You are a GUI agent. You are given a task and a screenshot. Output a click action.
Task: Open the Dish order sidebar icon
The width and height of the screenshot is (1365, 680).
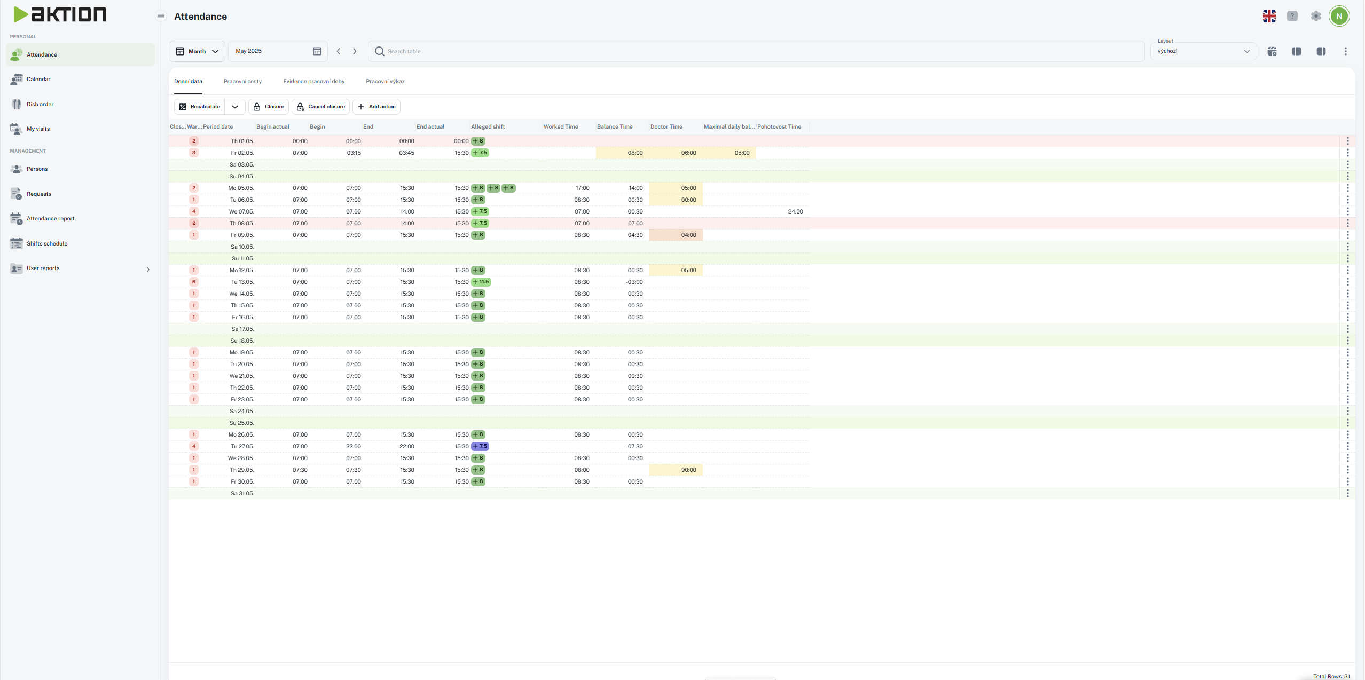click(x=17, y=104)
